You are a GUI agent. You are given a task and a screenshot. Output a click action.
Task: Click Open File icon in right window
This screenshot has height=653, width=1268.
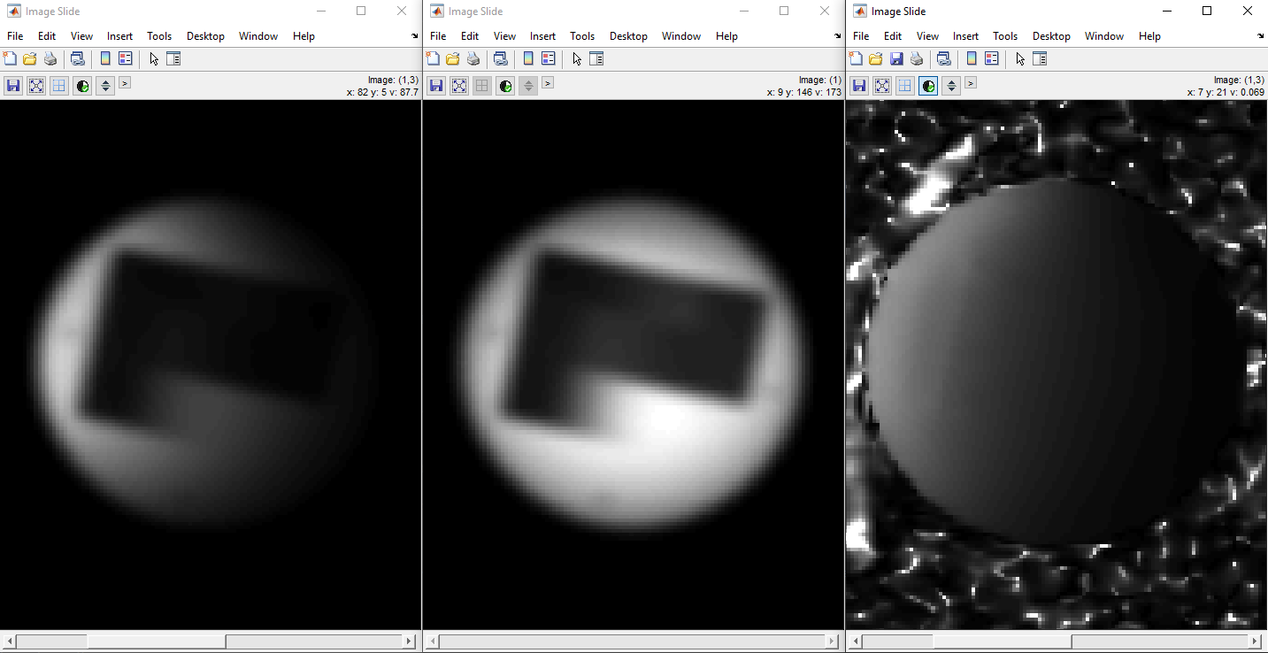tap(876, 59)
